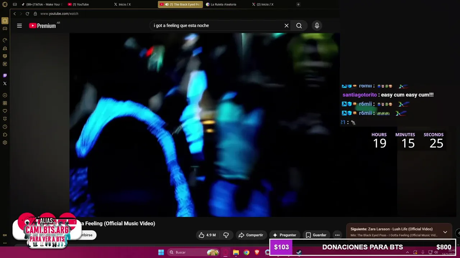
Task: Open the heart bookmarks icon in sidebar
Action: 5,111
